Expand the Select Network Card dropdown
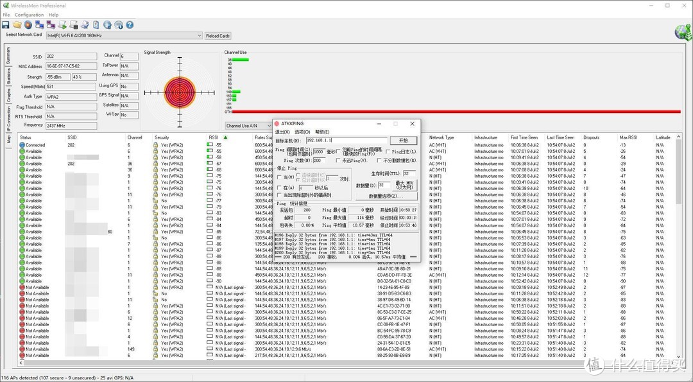Screen dimensions: 693x382 200,36
